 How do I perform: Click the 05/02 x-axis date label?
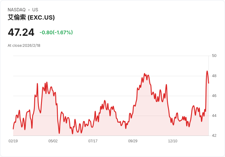(x=53, y=141)
